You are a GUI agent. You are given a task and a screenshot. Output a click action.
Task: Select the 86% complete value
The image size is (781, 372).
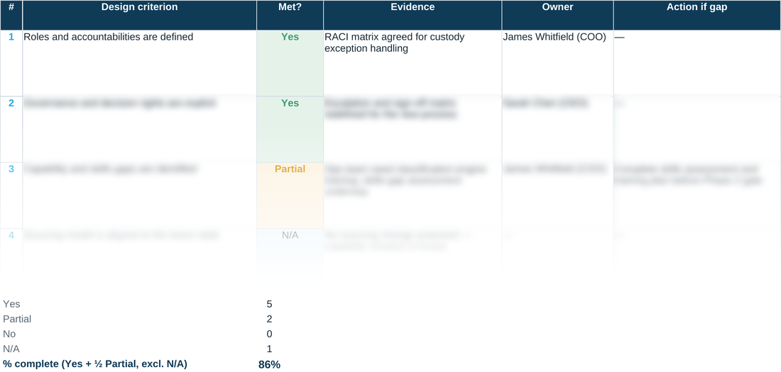pos(270,364)
